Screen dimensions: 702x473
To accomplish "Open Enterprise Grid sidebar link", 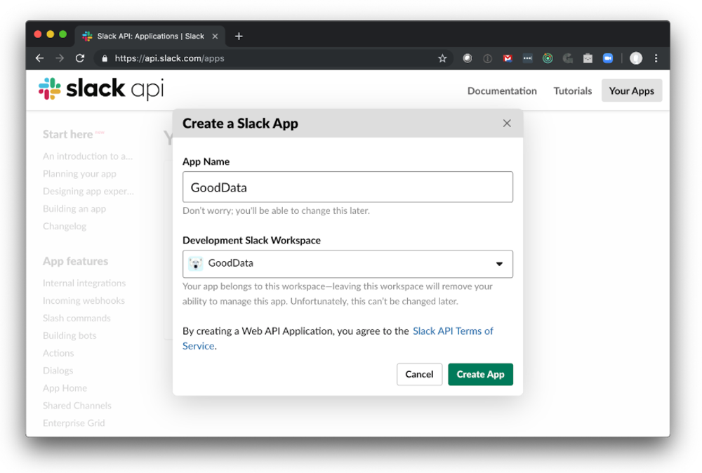I will click(74, 423).
